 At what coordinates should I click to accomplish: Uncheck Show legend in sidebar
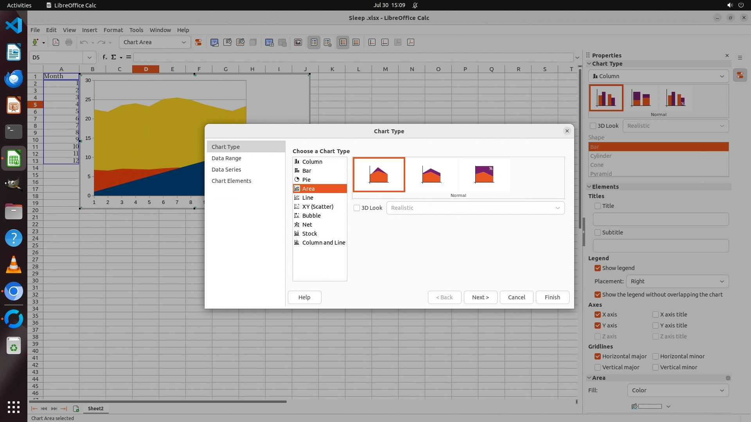[x=598, y=268]
